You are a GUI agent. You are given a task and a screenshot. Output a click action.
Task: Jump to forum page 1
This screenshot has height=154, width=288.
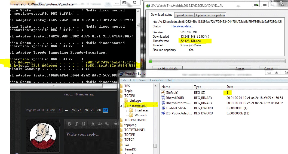(x=60, y=110)
